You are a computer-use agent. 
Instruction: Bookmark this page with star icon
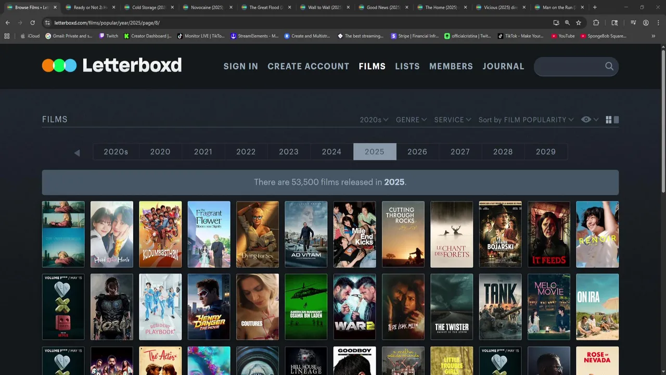579,23
